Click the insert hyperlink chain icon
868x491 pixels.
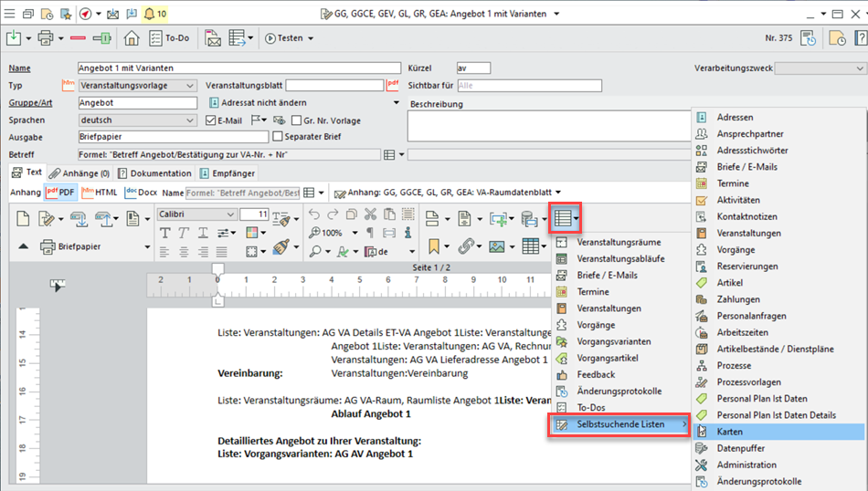point(466,246)
